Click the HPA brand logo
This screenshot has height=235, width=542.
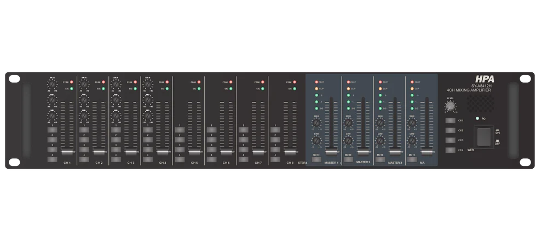pos(484,79)
